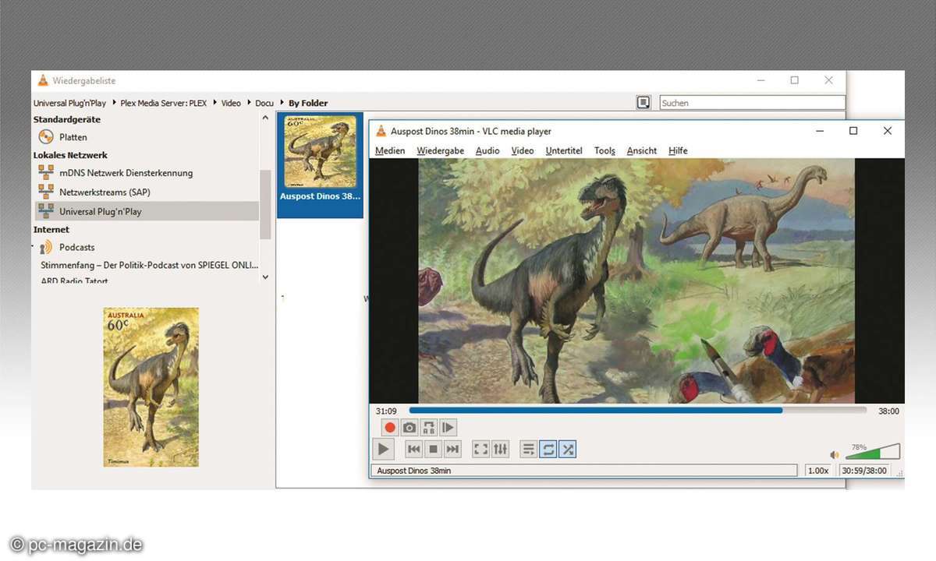Screen dimensions: 936x561
Task: Click playback speed 1.00x
Action: point(818,471)
